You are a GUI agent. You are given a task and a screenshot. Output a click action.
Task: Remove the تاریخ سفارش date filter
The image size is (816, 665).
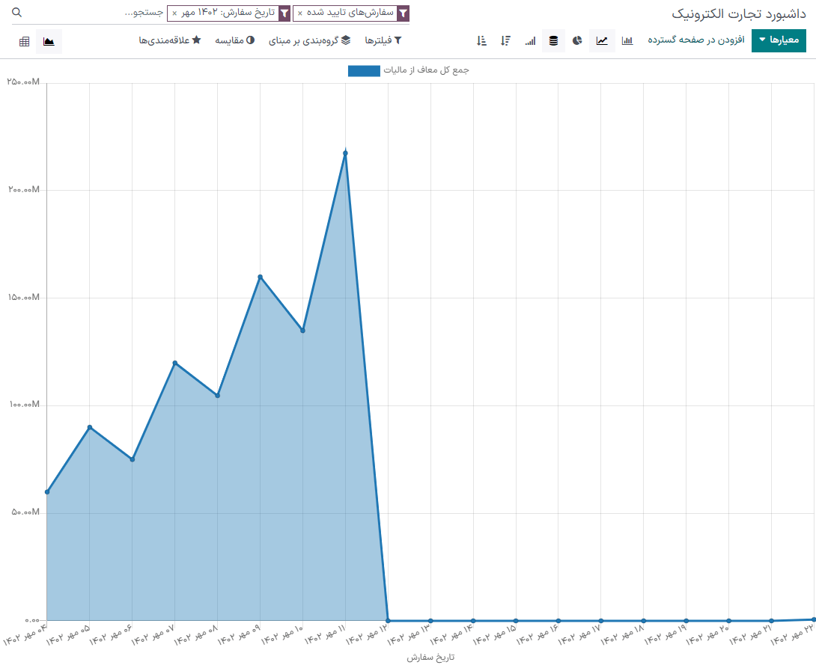[x=174, y=13]
